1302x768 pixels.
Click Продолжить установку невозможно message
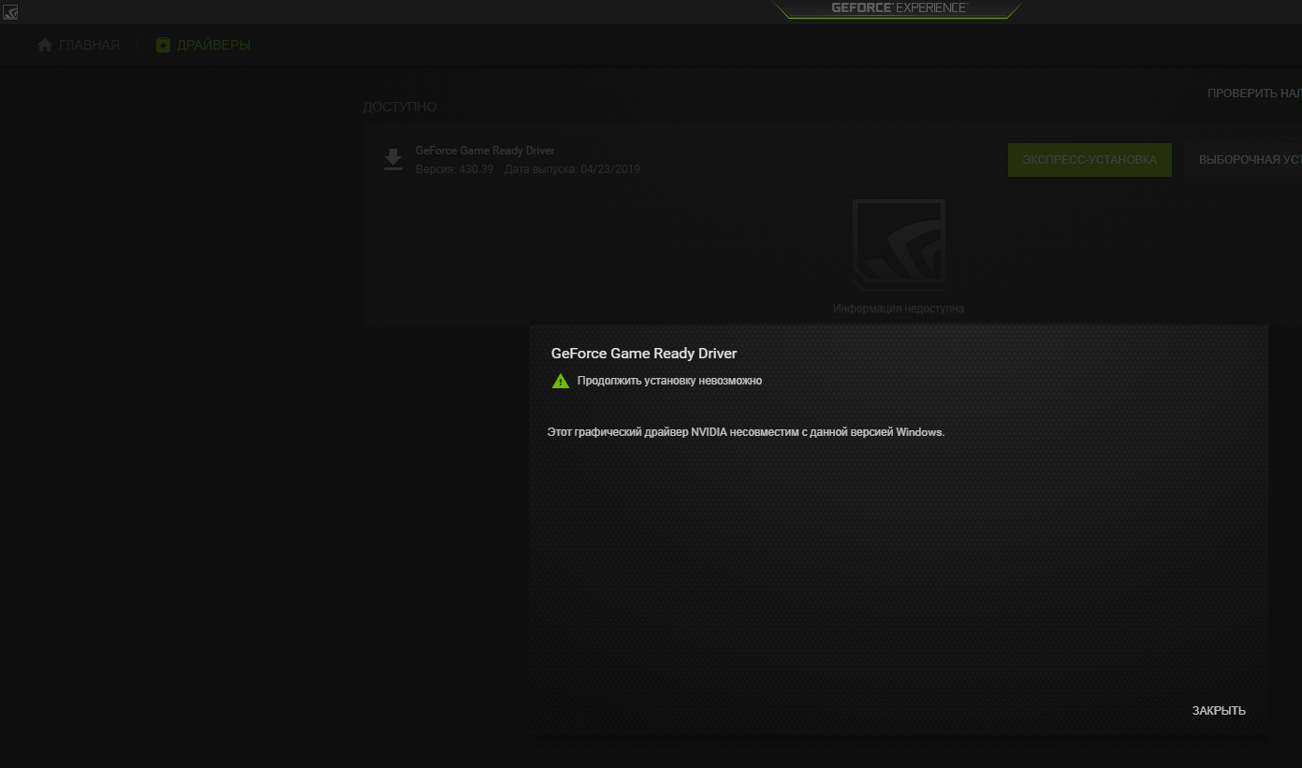669,381
